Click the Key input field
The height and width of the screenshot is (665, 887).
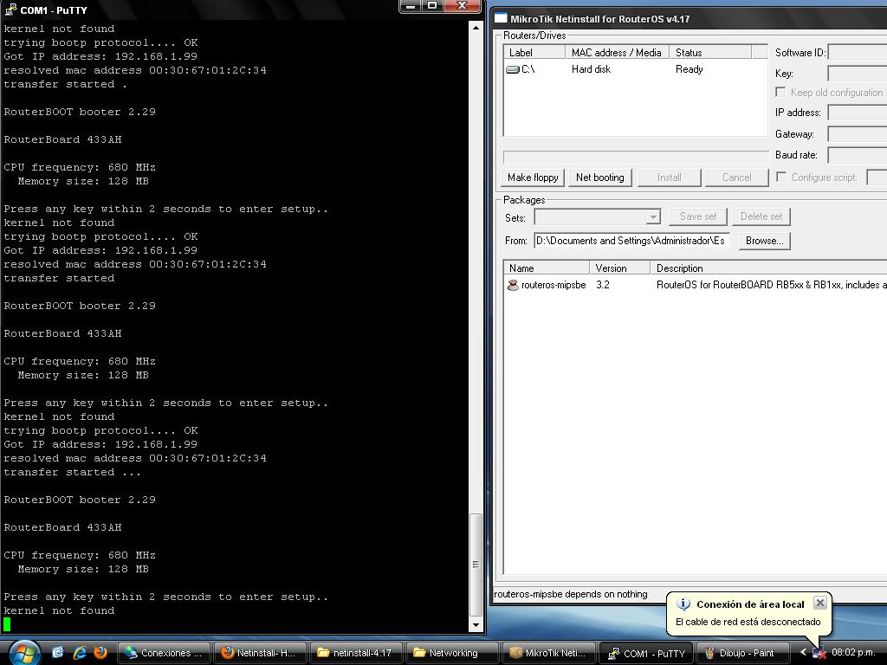point(857,74)
